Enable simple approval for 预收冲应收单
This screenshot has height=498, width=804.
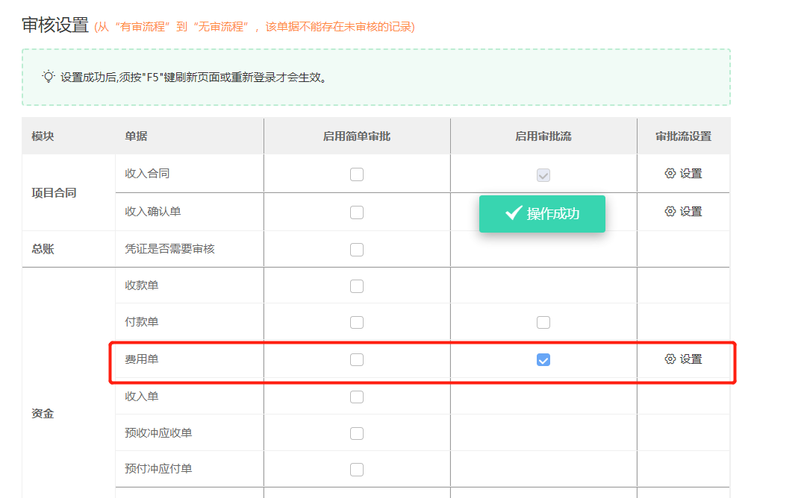(x=356, y=432)
